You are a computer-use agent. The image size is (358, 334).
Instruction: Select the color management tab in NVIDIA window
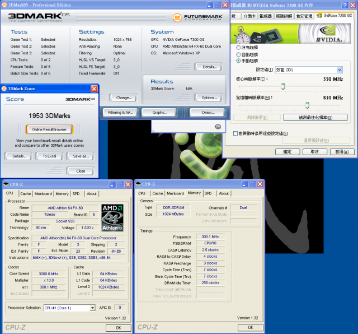point(304,16)
